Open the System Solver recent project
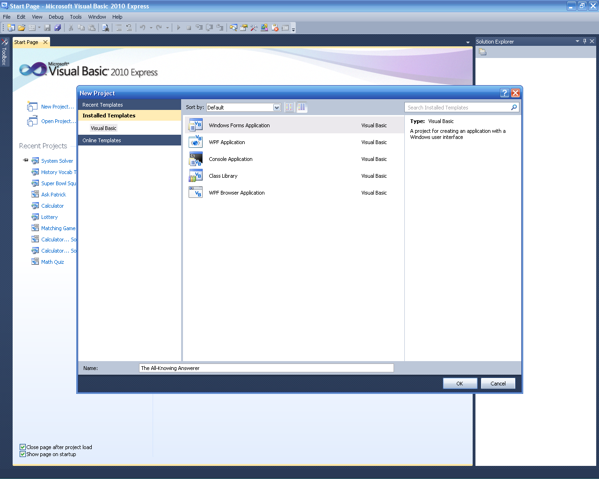The image size is (599, 479). (57, 161)
